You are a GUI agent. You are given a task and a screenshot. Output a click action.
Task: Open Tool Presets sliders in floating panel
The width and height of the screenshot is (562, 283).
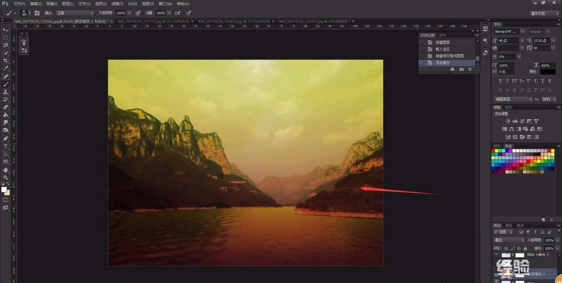(24, 51)
